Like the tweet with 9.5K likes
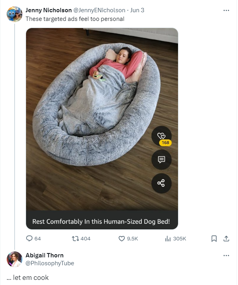 [x=122, y=238]
